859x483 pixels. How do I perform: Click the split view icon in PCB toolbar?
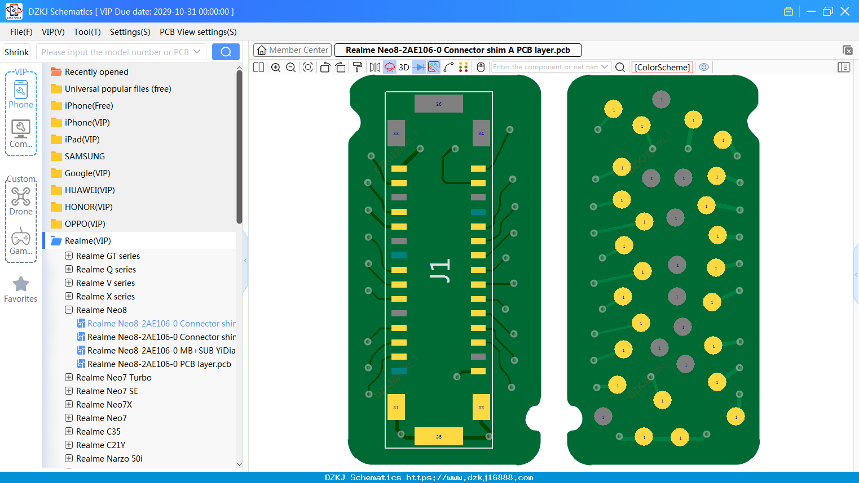click(258, 67)
